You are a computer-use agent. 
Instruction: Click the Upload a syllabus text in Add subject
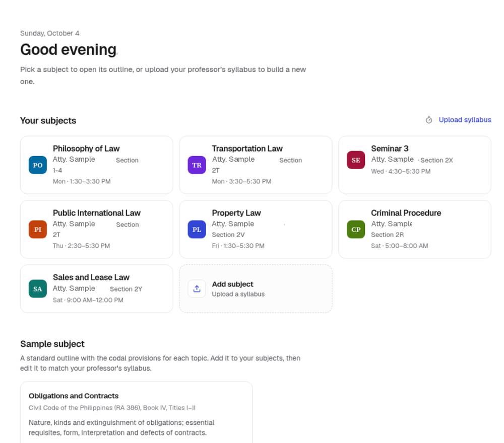[238, 294]
